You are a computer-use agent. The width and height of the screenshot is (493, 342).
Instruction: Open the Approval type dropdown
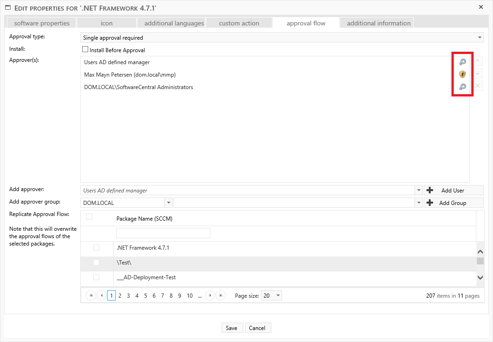480,38
